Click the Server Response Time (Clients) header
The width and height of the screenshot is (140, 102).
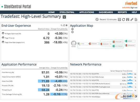[121, 71]
